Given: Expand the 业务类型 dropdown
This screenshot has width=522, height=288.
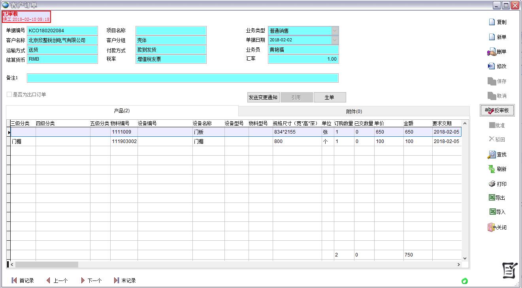Looking at the screenshot, I should [x=335, y=31].
